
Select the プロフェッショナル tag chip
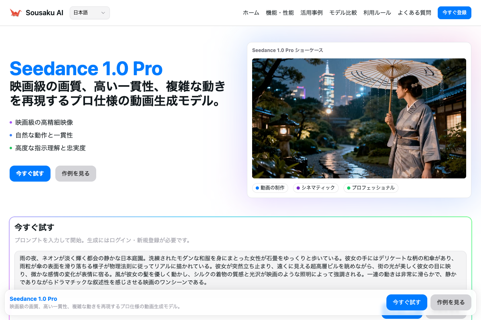[371, 188]
